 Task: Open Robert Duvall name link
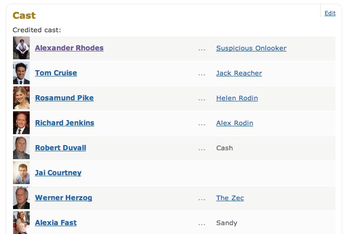pos(60,148)
